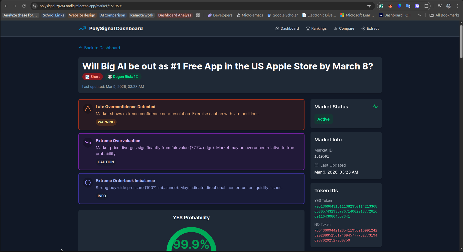The image size is (463, 252).
Task: Click the Late Overconfidence warning triangle icon
Action: point(88,109)
